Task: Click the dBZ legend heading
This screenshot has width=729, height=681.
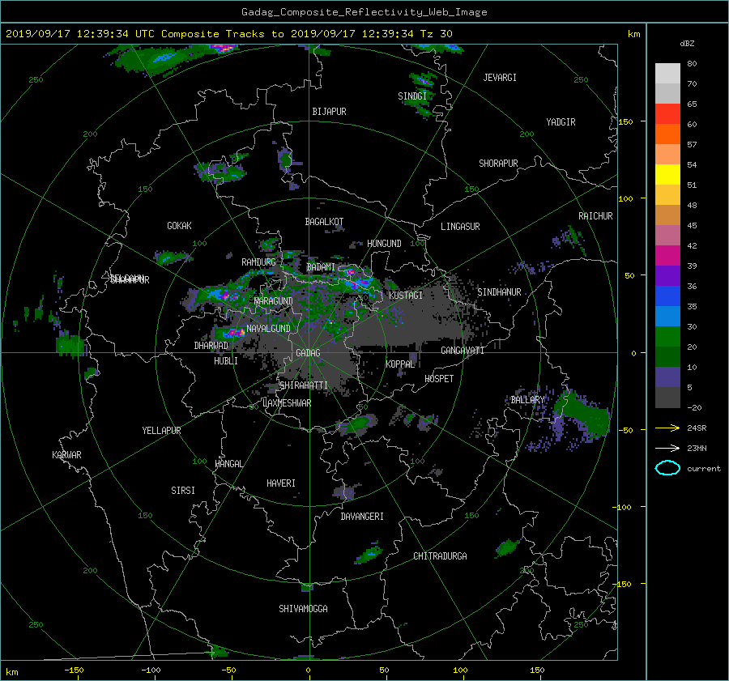Action: (687, 44)
